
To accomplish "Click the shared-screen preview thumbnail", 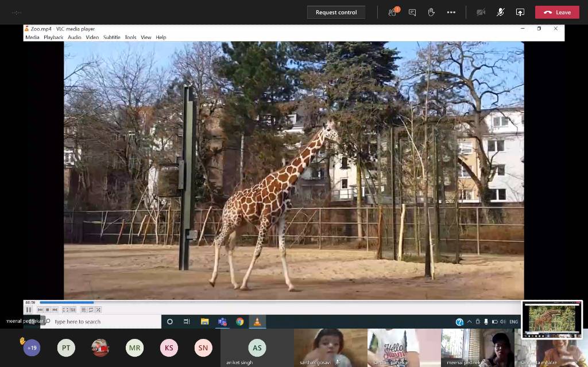I will point(552,319).
